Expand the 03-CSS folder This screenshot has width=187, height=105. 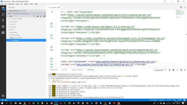pos(9,24)
